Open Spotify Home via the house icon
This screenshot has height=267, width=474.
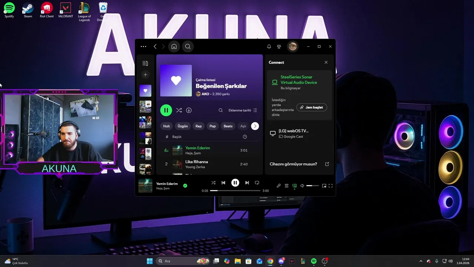174,46
